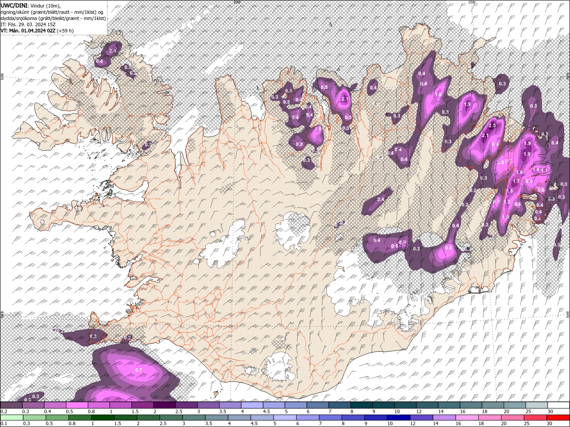This screenshot has width=570, height=427.
Task: Select the rain-scale swatch between 25 and 30
Action: click(535, 418)
